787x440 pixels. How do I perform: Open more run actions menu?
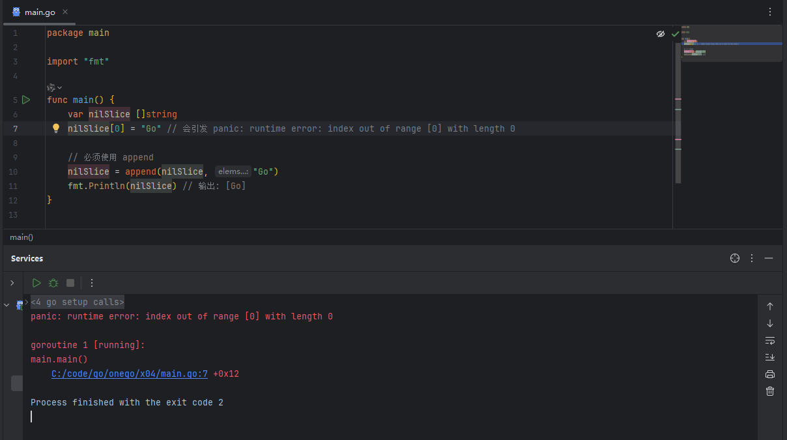92,283
